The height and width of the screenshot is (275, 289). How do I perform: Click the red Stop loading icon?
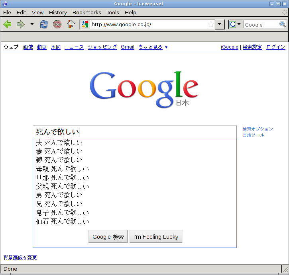[57, 24]
